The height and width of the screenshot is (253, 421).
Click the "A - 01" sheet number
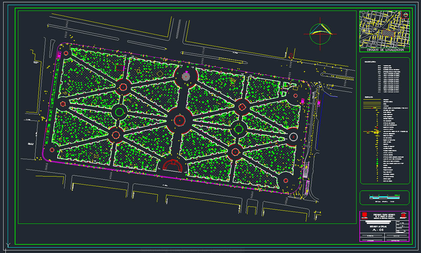point(378,231)
